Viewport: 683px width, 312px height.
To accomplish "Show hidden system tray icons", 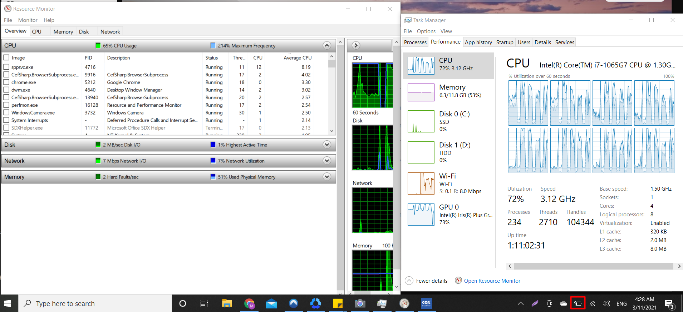I will pos(521,303).
